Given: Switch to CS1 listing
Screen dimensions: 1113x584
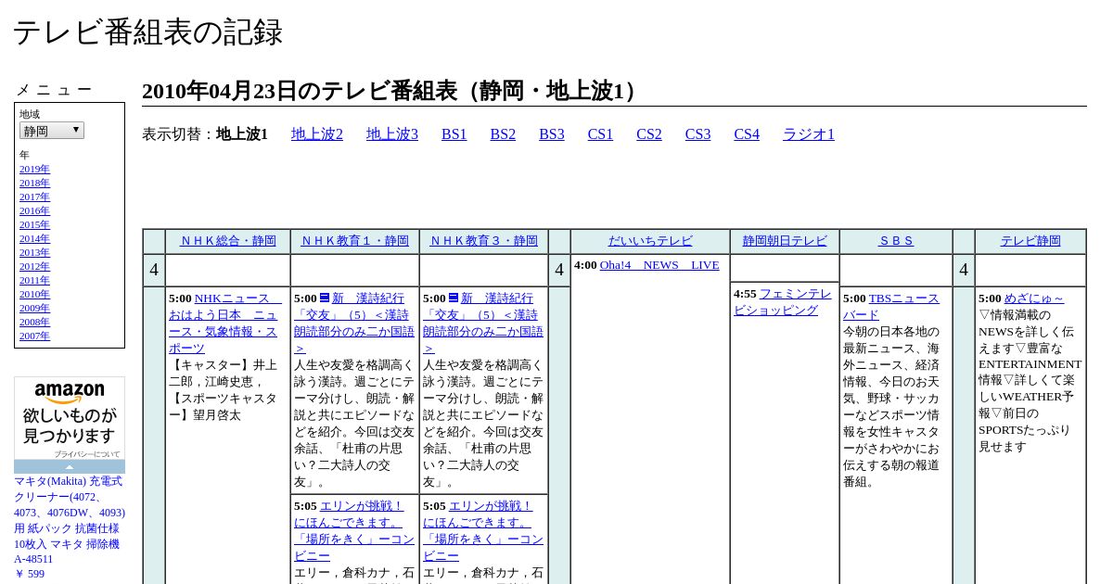Looking at the screenshot, I should point(600,134).
